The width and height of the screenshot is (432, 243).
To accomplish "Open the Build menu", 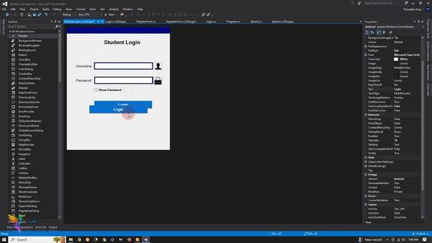I will tap(46, 9).
